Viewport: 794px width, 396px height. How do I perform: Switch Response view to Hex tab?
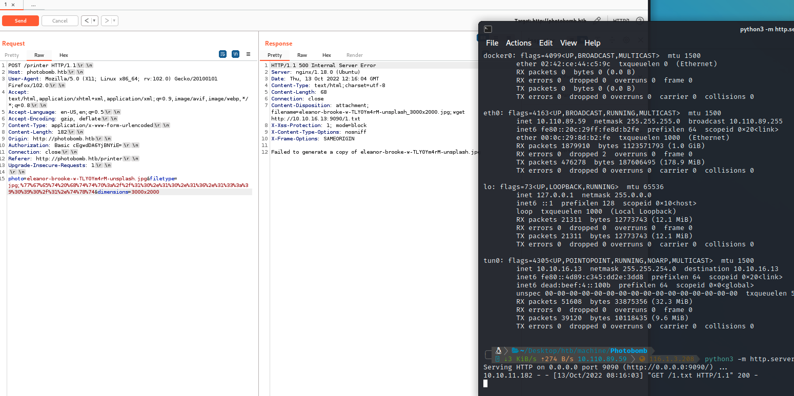click(x=327, y=55)
